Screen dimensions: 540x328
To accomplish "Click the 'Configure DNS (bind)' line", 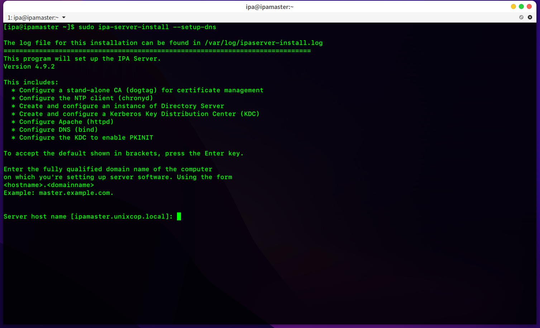I will (55, 130).
